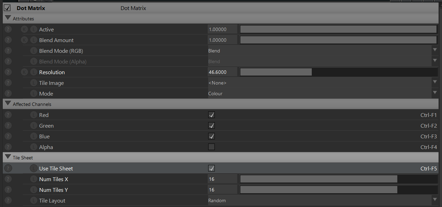Viewport: 442px width, 207px height.
Task: Open help for Tile Image
Action: (x=8, y=83)
